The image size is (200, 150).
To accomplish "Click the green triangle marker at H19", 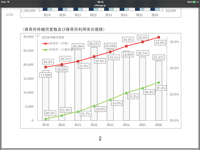I will point(46,119).
